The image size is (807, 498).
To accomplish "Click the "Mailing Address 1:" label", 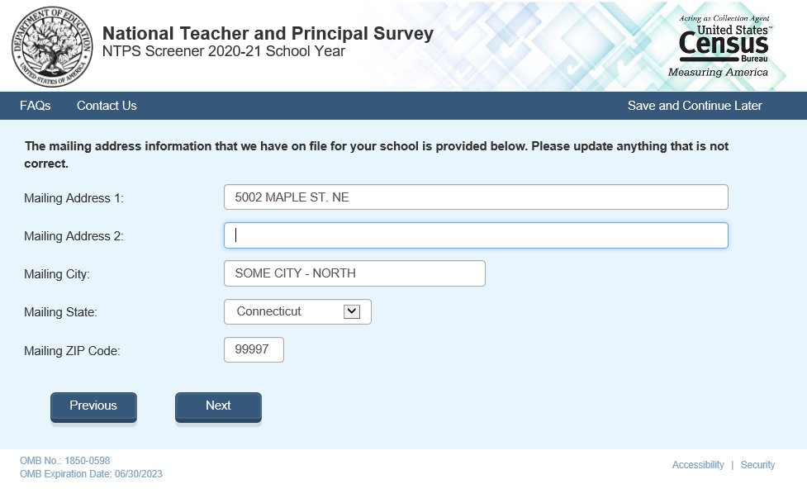I will 74,198.
